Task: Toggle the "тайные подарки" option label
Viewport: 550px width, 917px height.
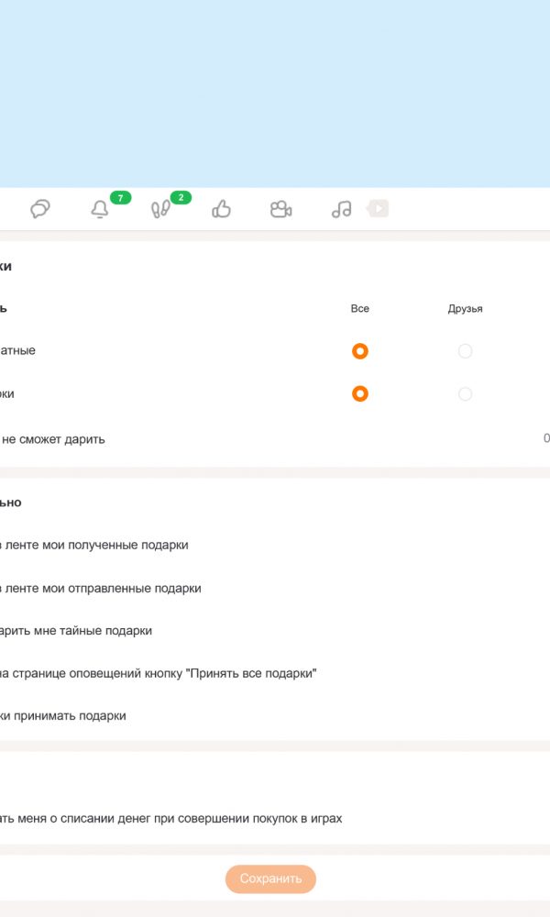Action: click(76, 631)
